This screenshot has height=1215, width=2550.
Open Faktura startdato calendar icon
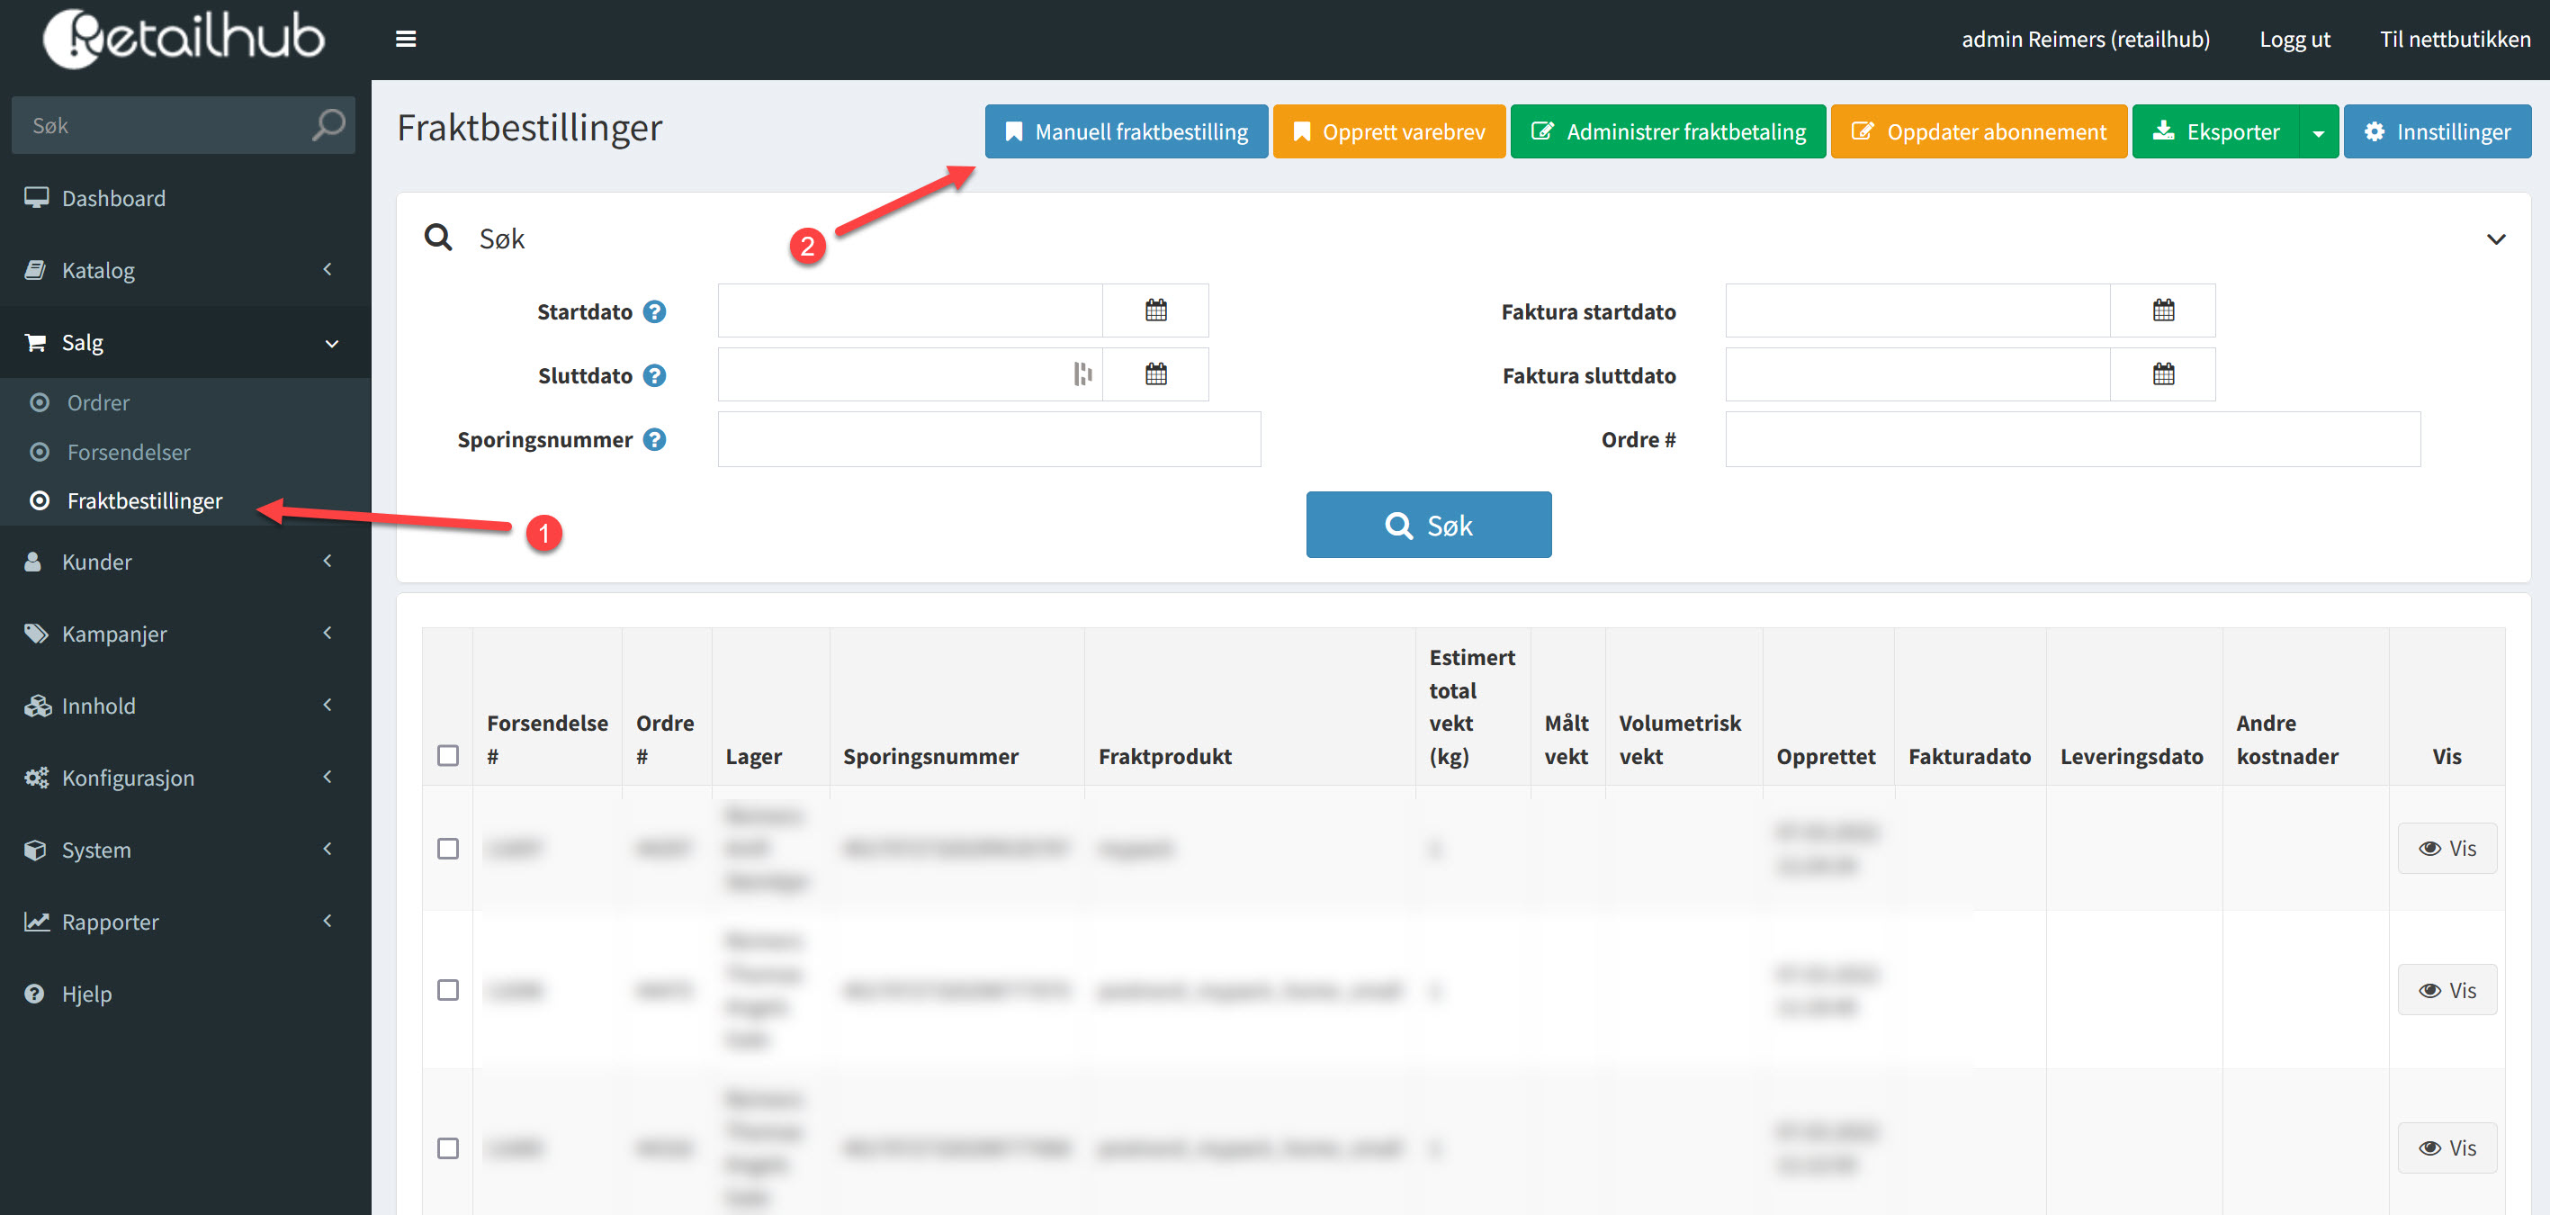(2163, 310)
